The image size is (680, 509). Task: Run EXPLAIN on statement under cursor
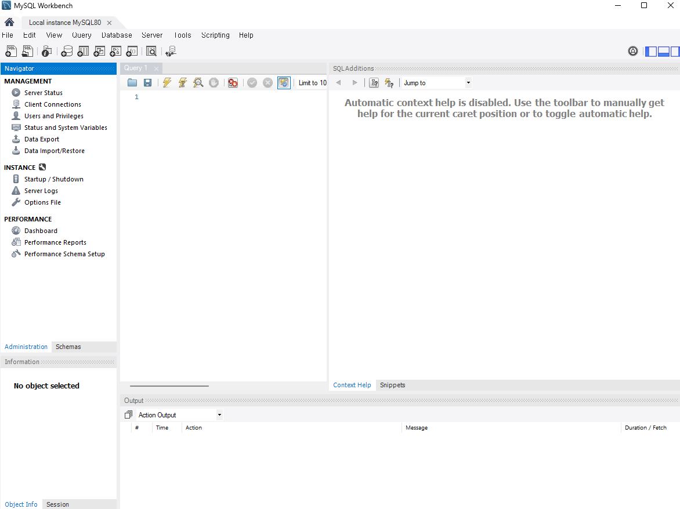click(198, 82)
